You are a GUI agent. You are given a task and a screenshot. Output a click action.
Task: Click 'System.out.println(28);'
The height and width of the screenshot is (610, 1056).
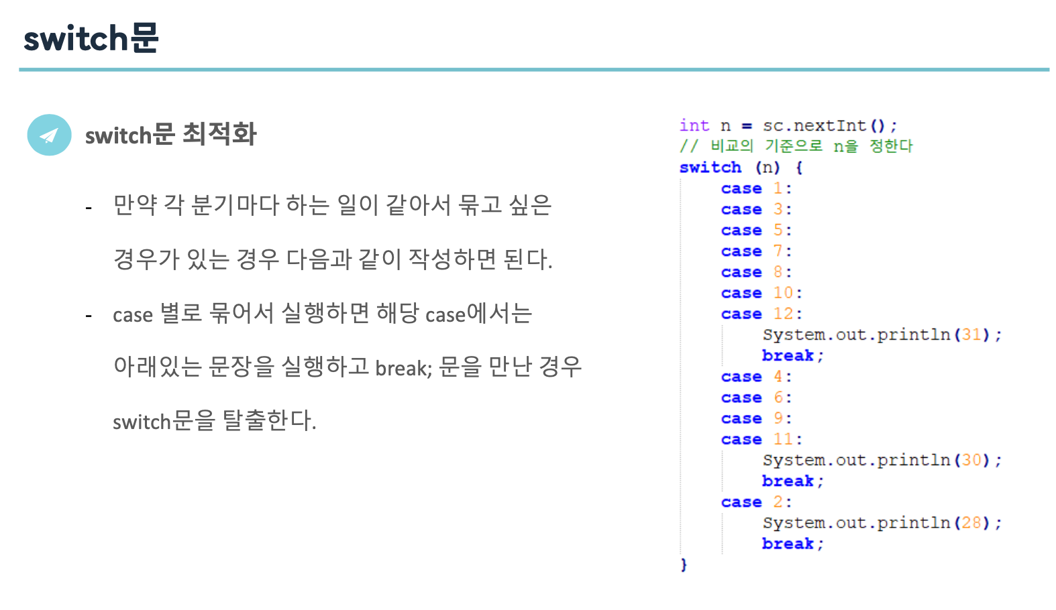point(882,523)
